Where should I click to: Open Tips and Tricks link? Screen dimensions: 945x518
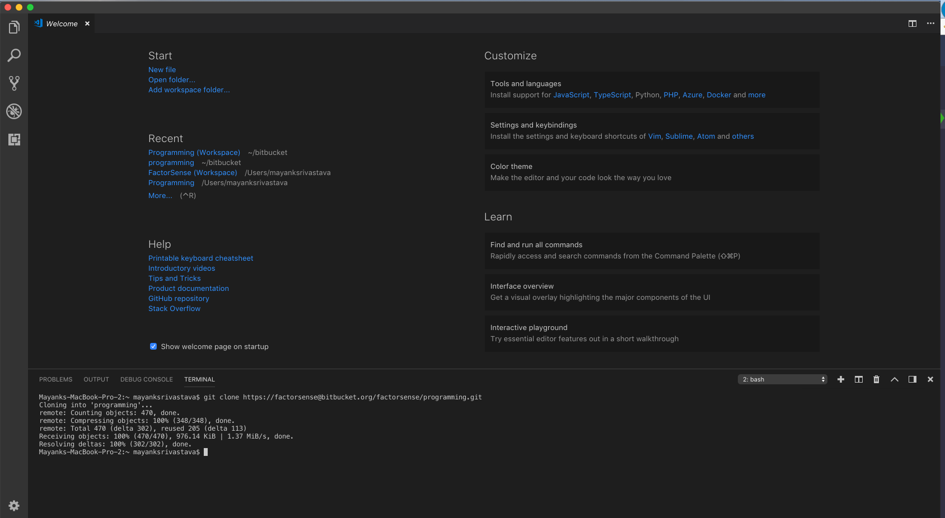coord(174,279)
